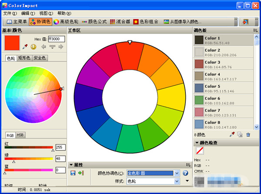261x194 pixels.
Task: Switch to the HSB slider mode
Action: 20,135
